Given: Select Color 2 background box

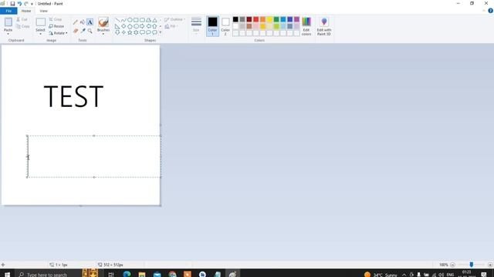Looking at the screenshot, I should click(225, 26).
